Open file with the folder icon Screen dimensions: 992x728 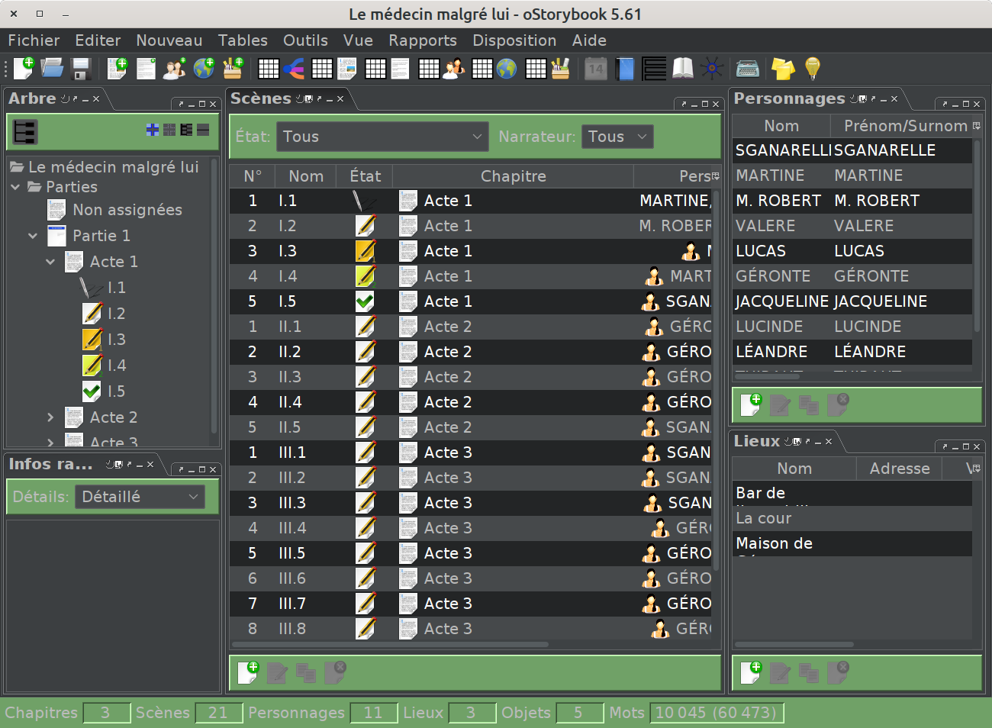click(52, 69)
